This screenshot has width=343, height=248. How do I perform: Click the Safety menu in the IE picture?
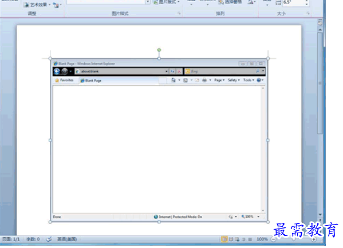click(234, 80)
